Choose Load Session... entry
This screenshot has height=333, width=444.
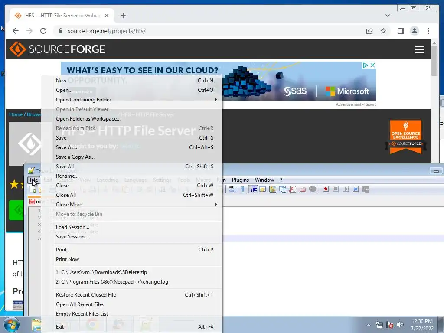point(132,227)
